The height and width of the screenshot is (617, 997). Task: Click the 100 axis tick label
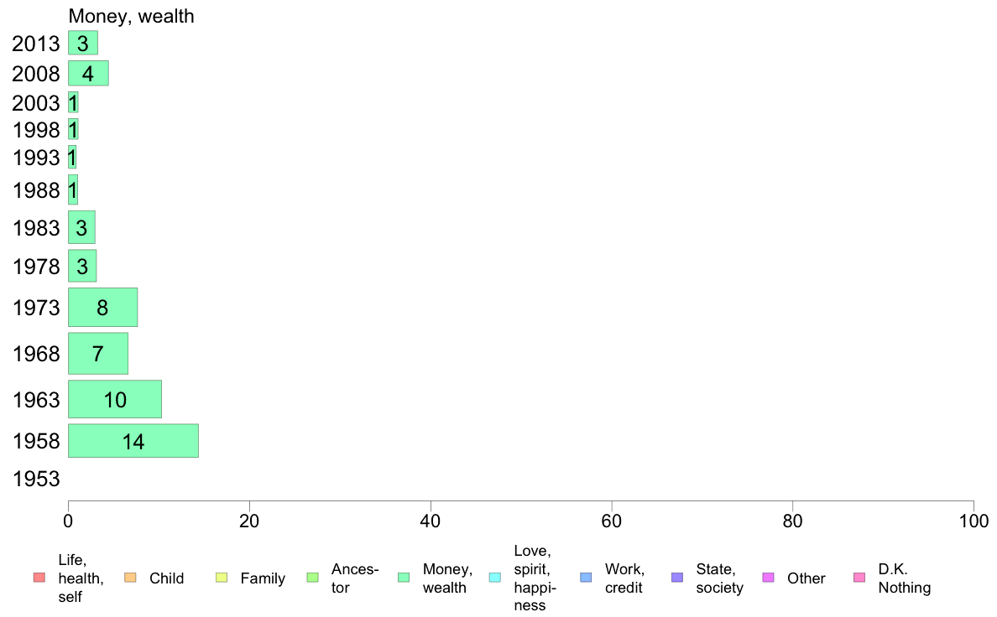click(x=974, y=521)
